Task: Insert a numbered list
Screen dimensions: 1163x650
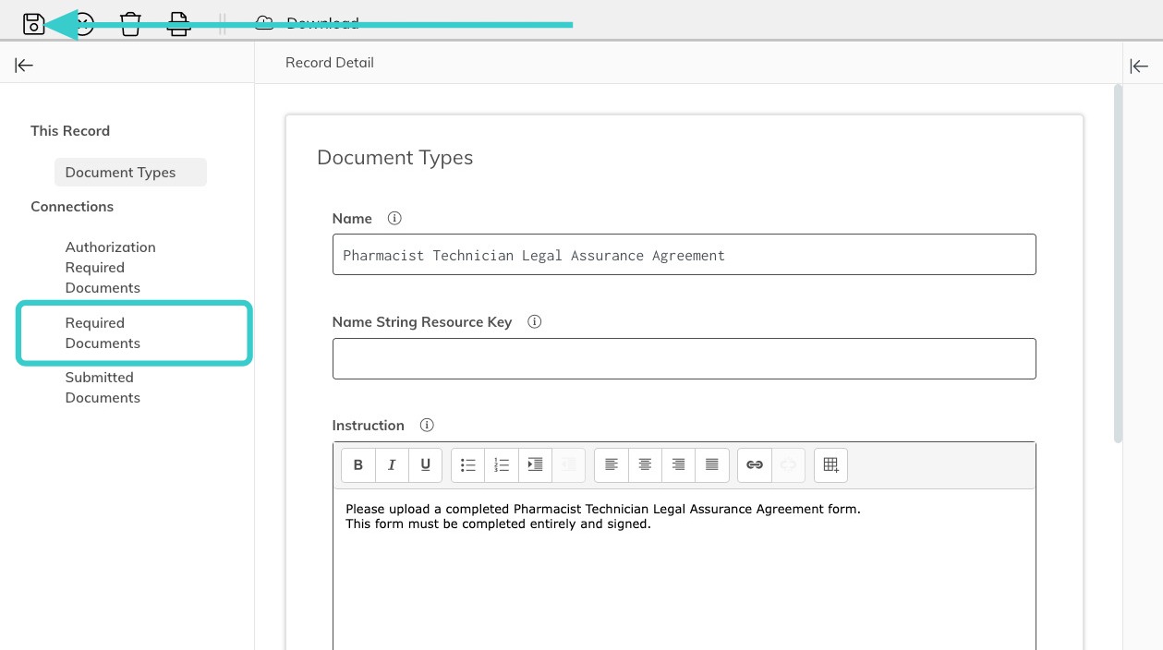Action: (502, 465)
